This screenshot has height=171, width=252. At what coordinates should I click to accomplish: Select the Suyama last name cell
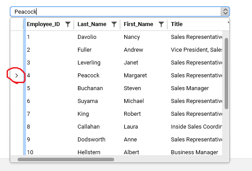click(x=88, y=101)
